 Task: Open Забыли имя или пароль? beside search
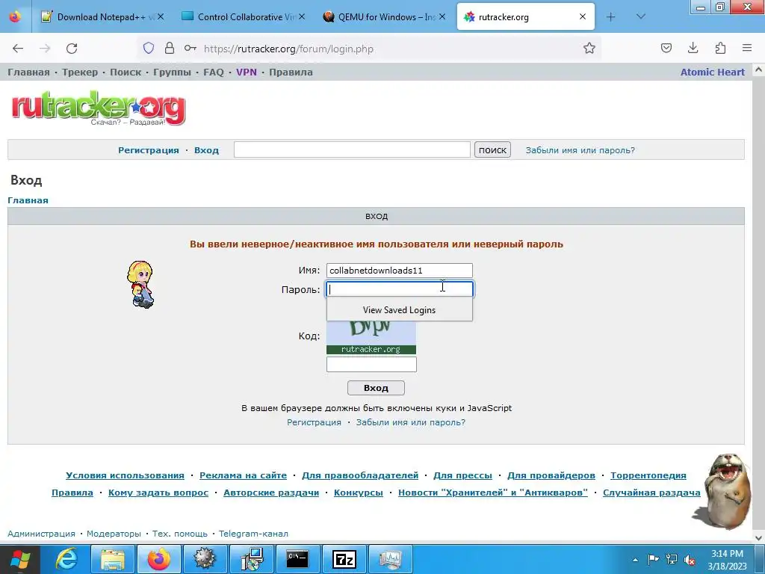point(580,150)
